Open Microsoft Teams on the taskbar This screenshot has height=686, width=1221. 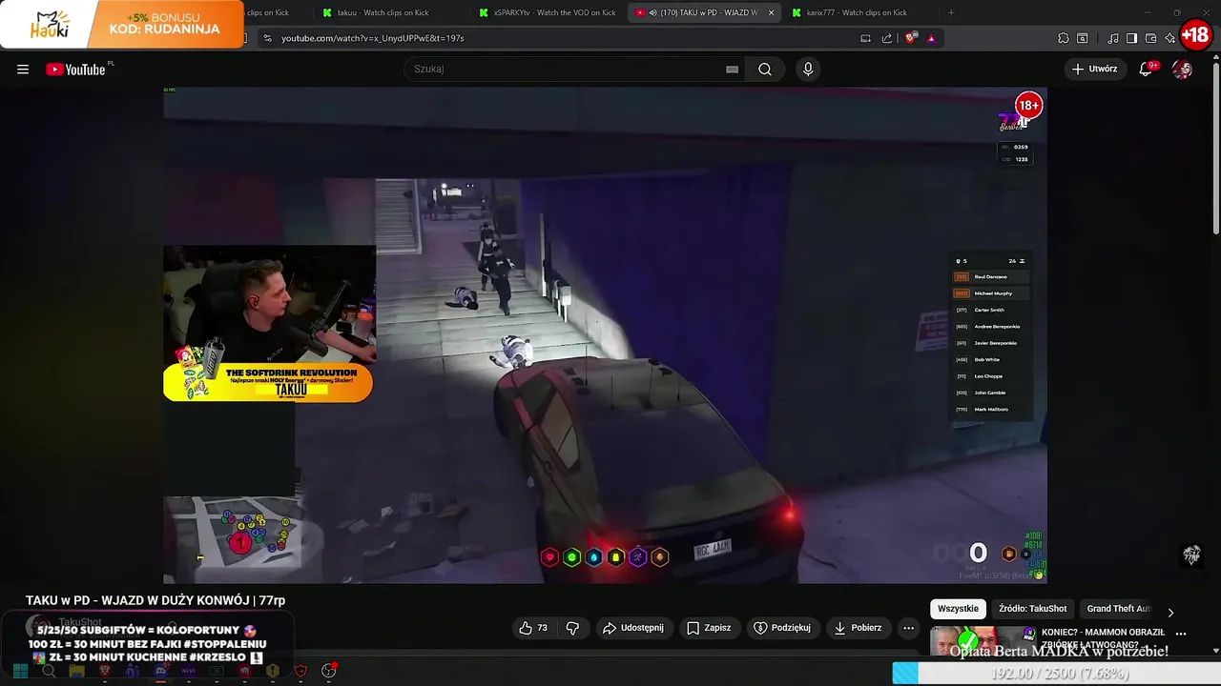[x=133, y=671]
